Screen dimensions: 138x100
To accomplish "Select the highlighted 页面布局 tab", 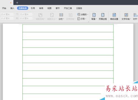I will point(23,8).
